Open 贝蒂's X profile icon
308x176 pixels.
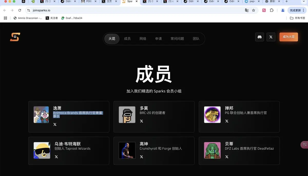(x=227, y=157)
